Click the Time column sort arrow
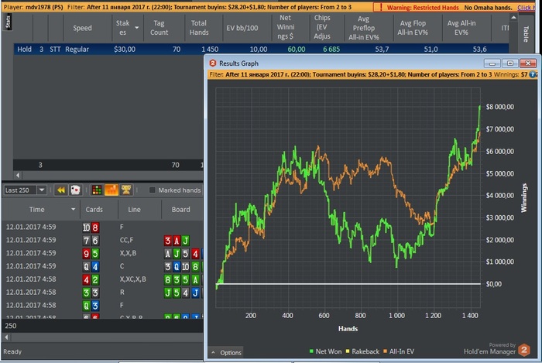This screenshot has width=542, height=363. pyautogui.click(x=73, y=209)
